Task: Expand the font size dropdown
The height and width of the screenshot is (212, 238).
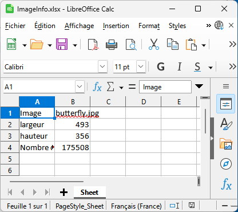Action: point(141,66)
